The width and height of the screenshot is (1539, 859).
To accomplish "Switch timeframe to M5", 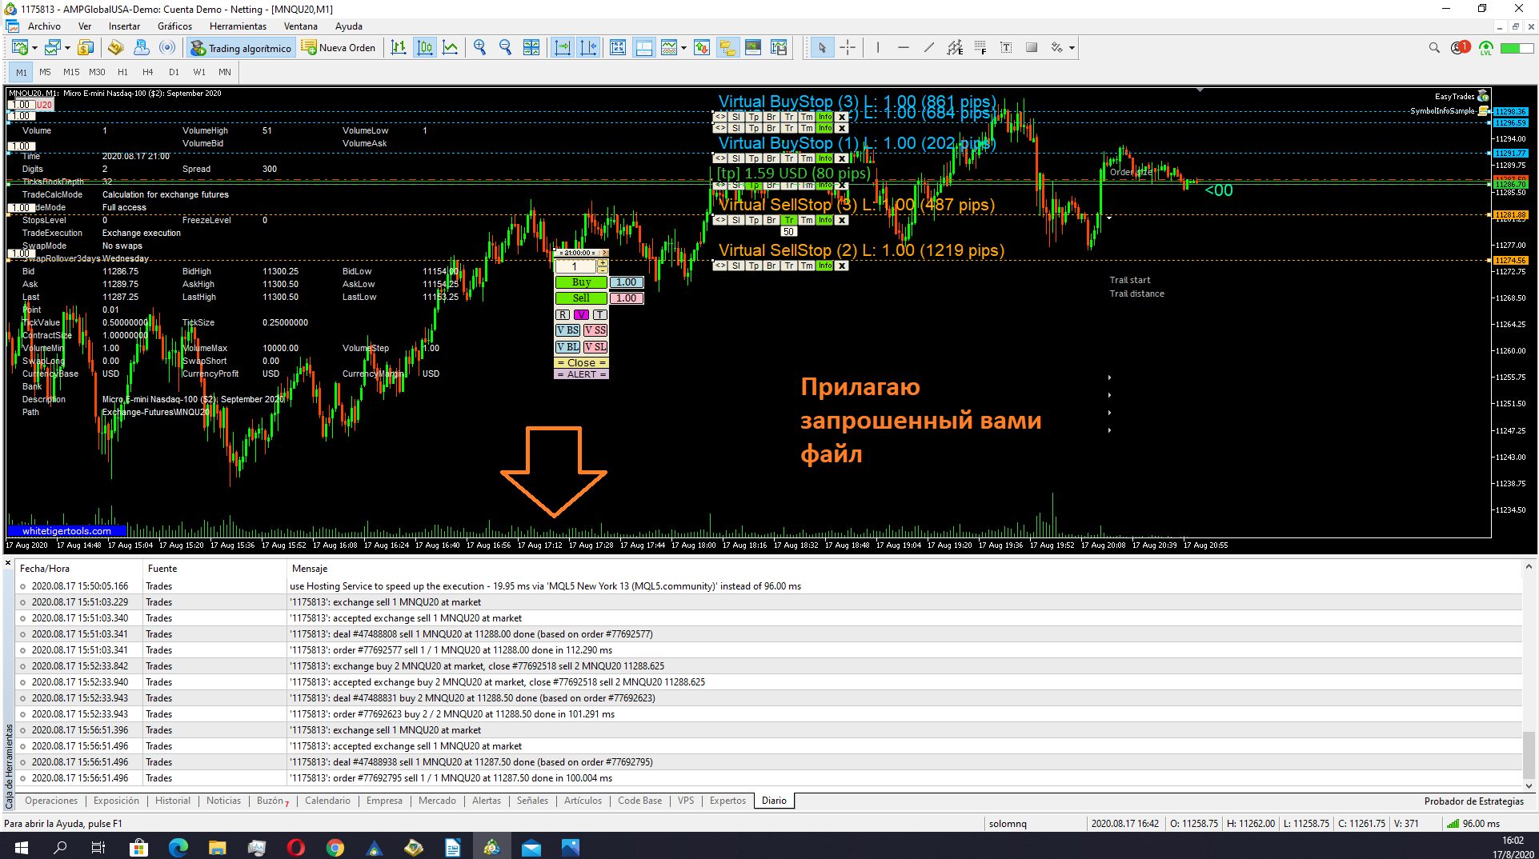I will point(46,72).
